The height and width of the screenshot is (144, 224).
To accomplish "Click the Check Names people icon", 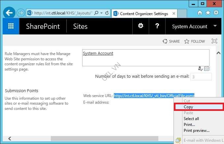I will 200,69.
